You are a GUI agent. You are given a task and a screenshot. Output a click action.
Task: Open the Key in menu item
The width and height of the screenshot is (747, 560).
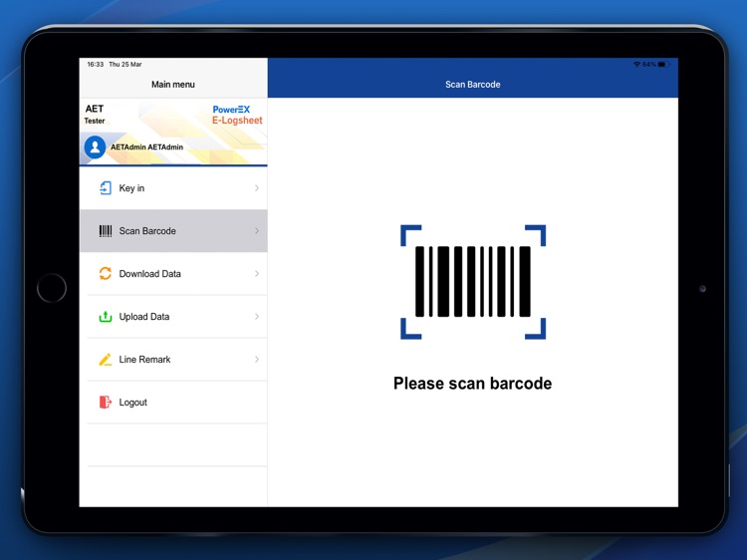point(173,188)
